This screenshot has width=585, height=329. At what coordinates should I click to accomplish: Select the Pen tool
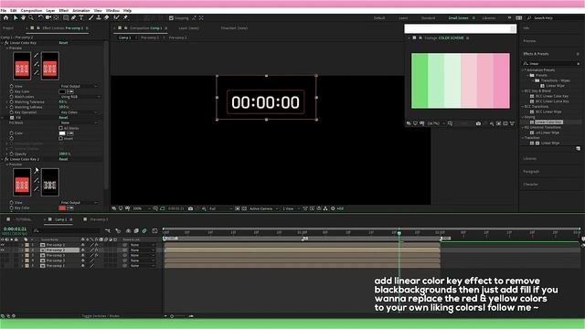[73, 17]
